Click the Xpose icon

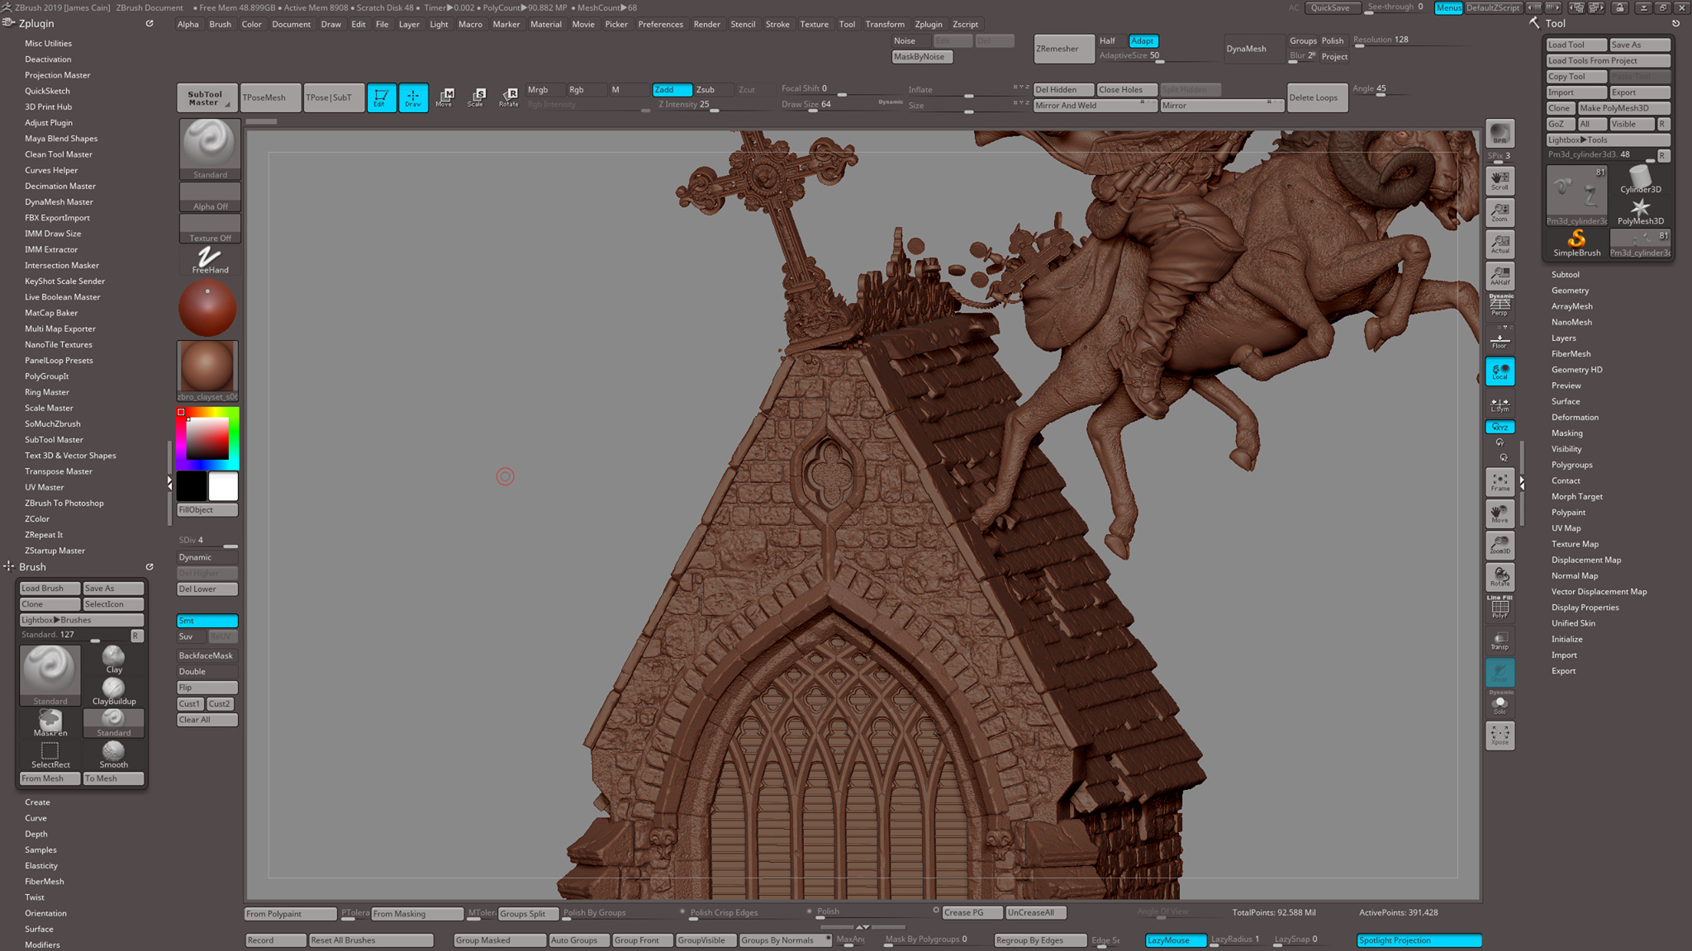[x=1500, y=736]
